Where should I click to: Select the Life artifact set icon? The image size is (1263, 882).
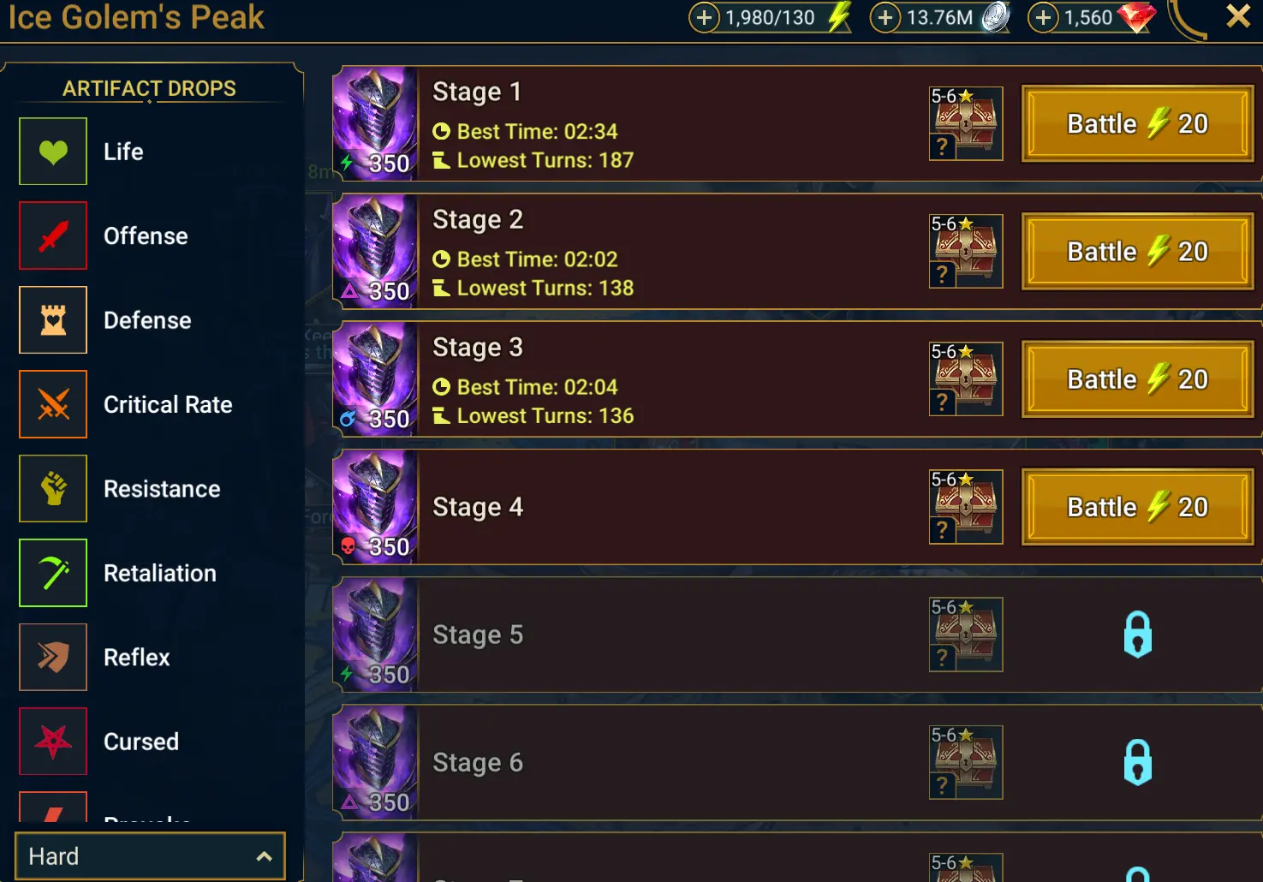(53, 152)
